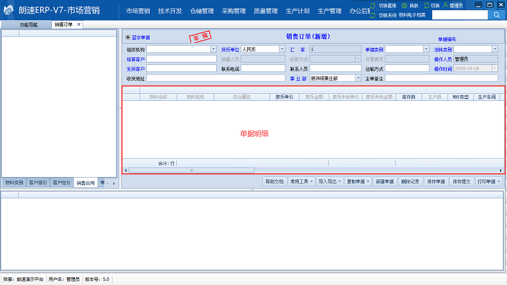Select the 销售合同 bottom tab

[85, 183]
